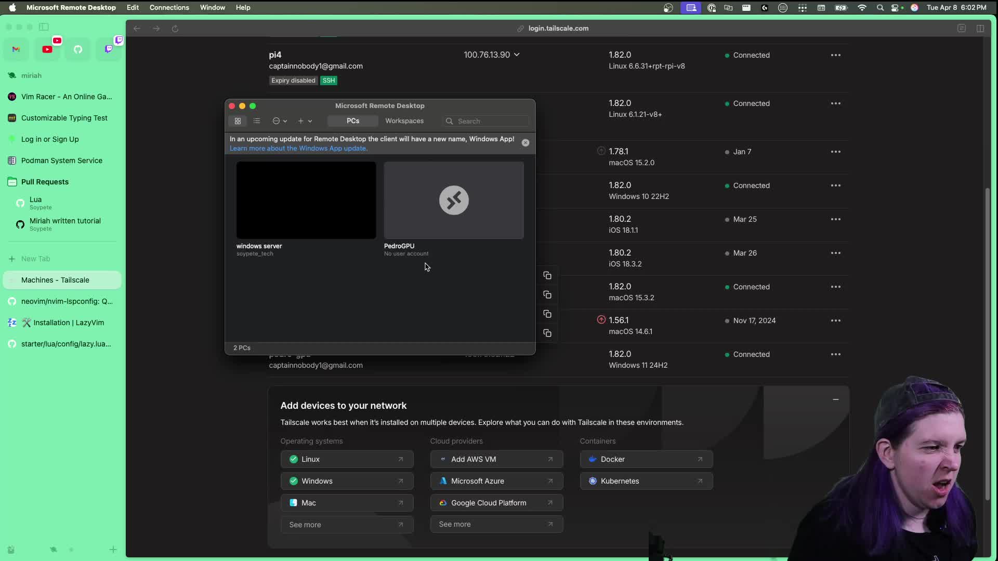Open the Docker container option

646,459
